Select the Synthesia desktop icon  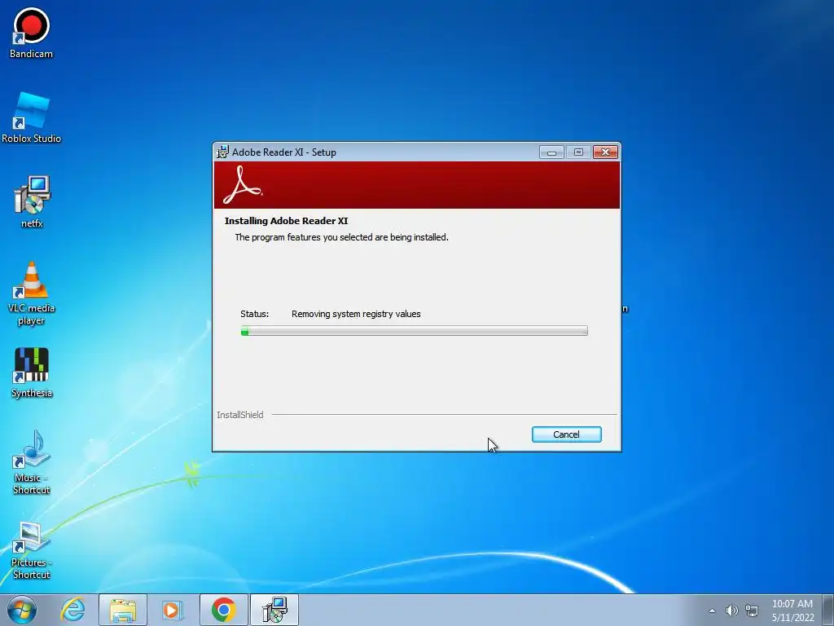click(32, 373)
